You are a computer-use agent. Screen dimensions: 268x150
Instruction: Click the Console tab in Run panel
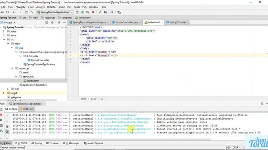pyautogui.click(x=11, y=109)
